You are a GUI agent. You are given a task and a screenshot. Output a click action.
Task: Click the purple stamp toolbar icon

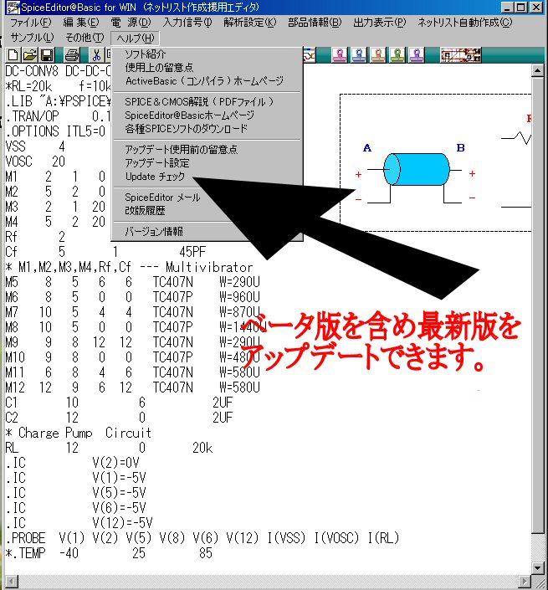pyautogui.click(x=416, y=55)
